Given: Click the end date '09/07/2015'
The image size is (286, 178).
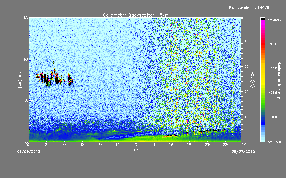Looking at the screenshot, I should click(243, 152).
